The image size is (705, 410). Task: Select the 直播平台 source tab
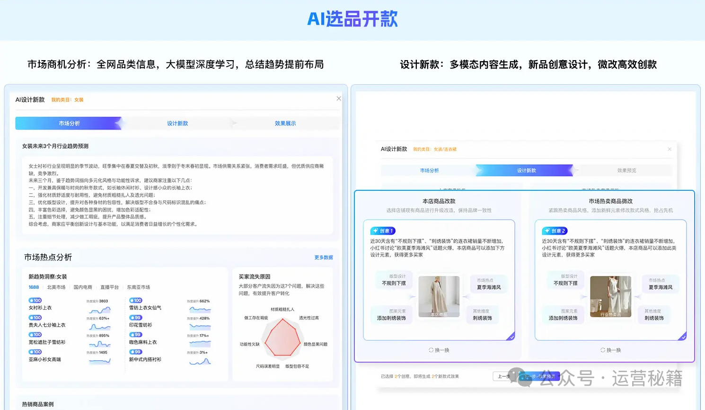pyautogui.click(x=109, y=287)
